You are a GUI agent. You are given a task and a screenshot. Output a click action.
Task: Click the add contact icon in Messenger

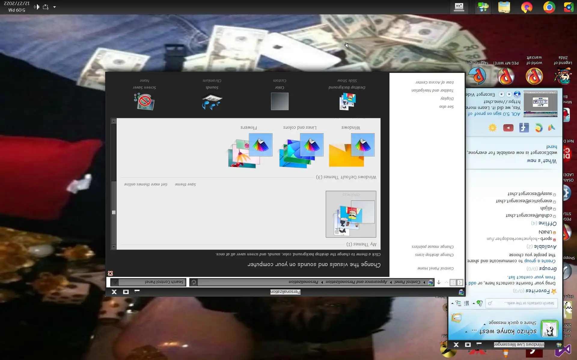pos(480,303)
